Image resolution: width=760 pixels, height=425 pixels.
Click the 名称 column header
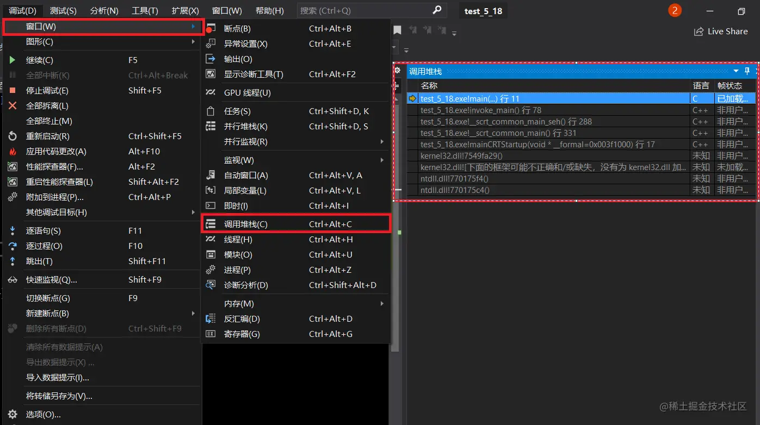[x=554, y=86]
